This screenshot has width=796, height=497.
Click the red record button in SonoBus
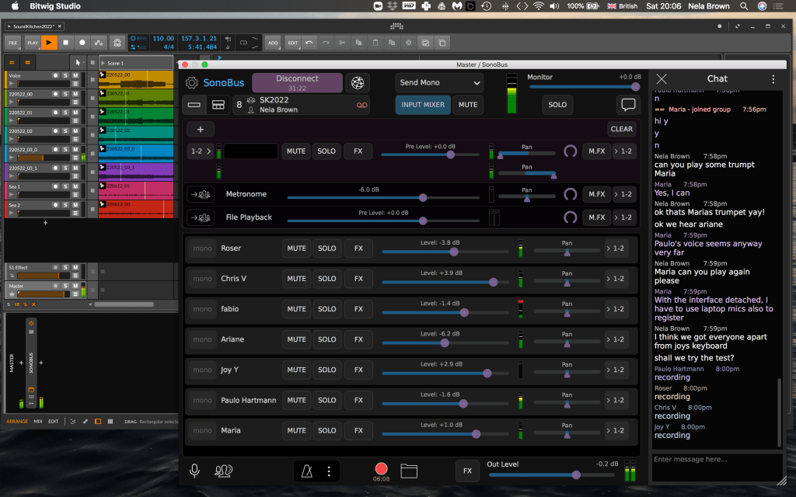381,468
